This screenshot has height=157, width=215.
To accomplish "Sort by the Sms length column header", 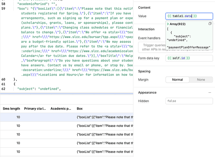I will [11, 109].
